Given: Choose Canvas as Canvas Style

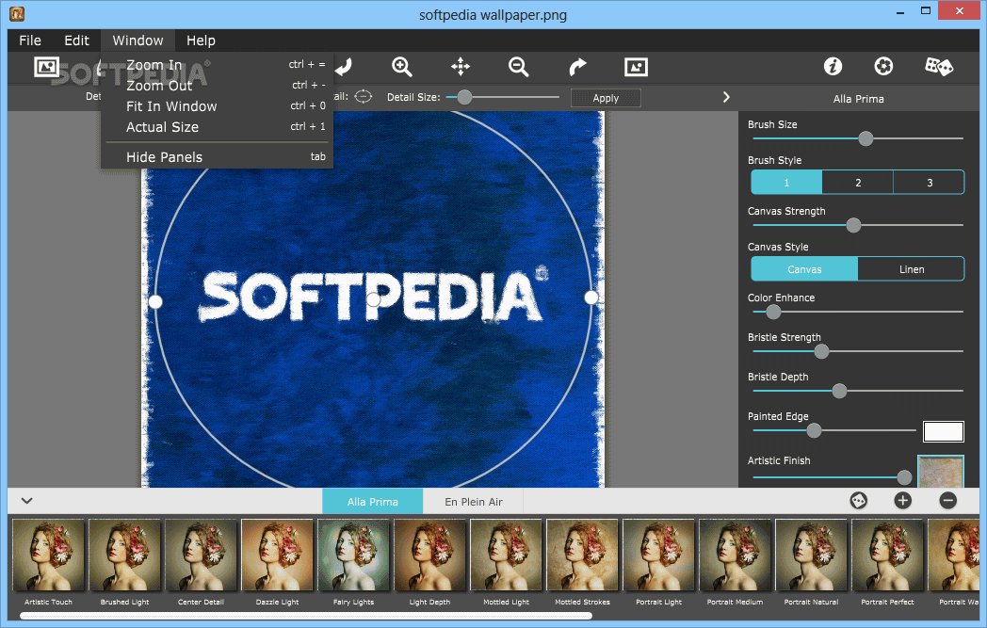Looking at the screenshot, I should pyautogui.click(x=804, y=269).
